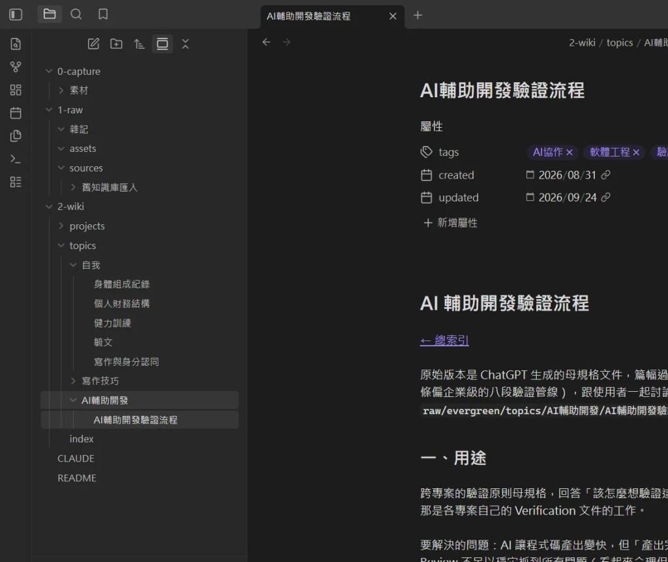Viewport: 668px width, 562px height.
Task: Change sort order icon
Action: [140, 44]
